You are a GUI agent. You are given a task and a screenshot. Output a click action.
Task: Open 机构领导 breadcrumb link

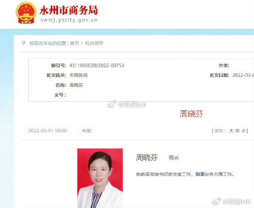tap(94, 43)
